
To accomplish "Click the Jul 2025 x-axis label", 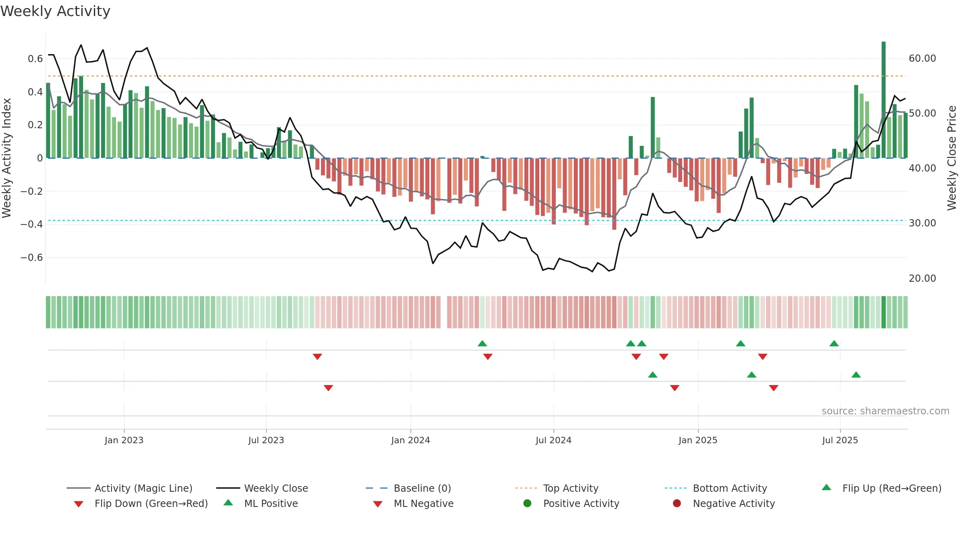I will [840, 440].
